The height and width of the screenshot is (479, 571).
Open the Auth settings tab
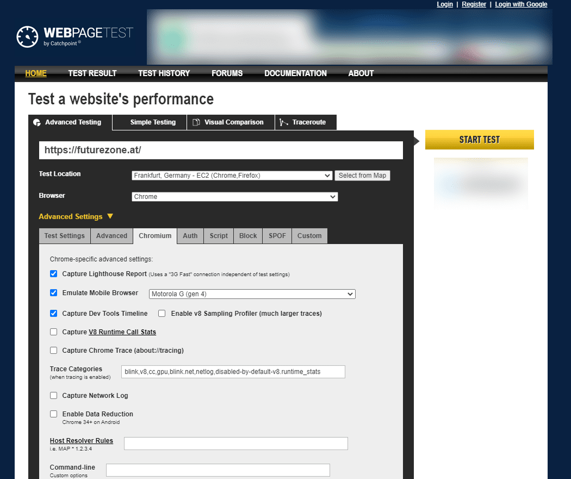coord(190,236)
